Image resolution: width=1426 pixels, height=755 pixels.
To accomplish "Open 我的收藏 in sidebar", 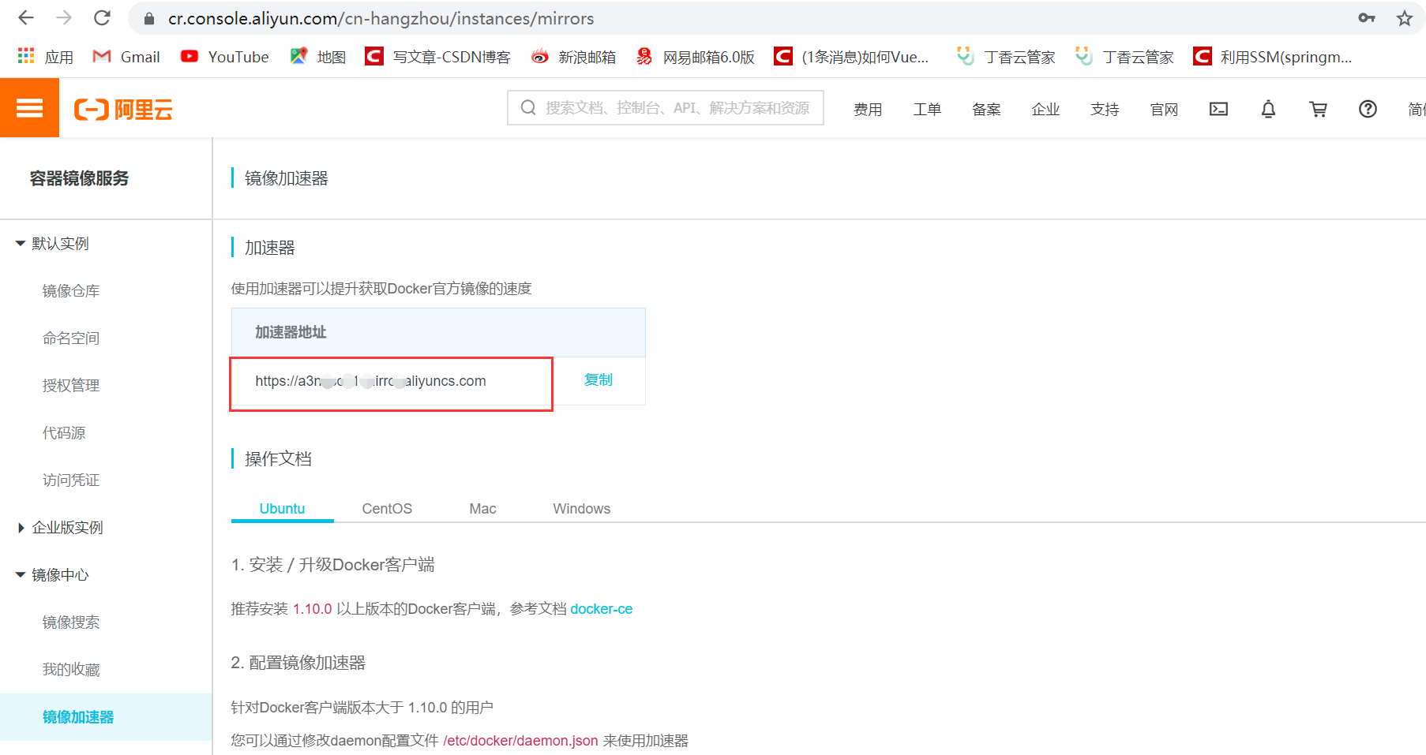I will (71, 669).
